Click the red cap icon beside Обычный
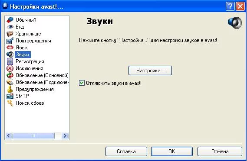 pos(10,20)
